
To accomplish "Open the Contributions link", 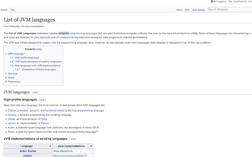I will (240, 2).
